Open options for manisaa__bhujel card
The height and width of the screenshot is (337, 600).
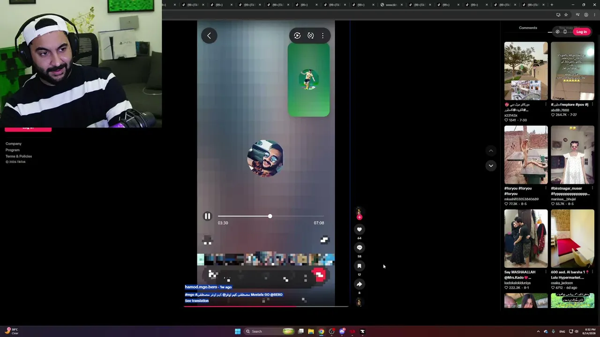coord(592,188)
